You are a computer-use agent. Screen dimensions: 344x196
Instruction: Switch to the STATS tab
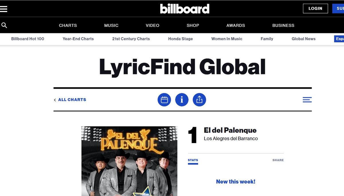tap(193, 160)
